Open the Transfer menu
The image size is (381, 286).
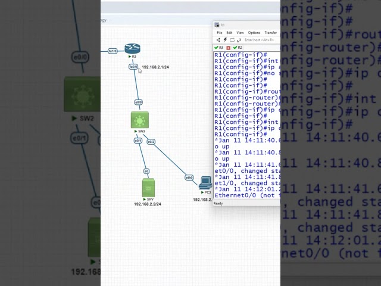[x=271, y=33]
